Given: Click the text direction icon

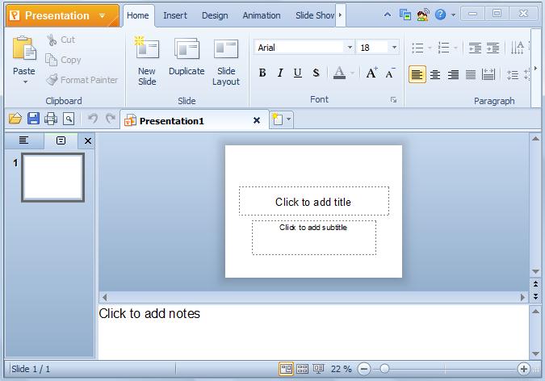Looking at the screenshot, I should click(x=518, y=48).
